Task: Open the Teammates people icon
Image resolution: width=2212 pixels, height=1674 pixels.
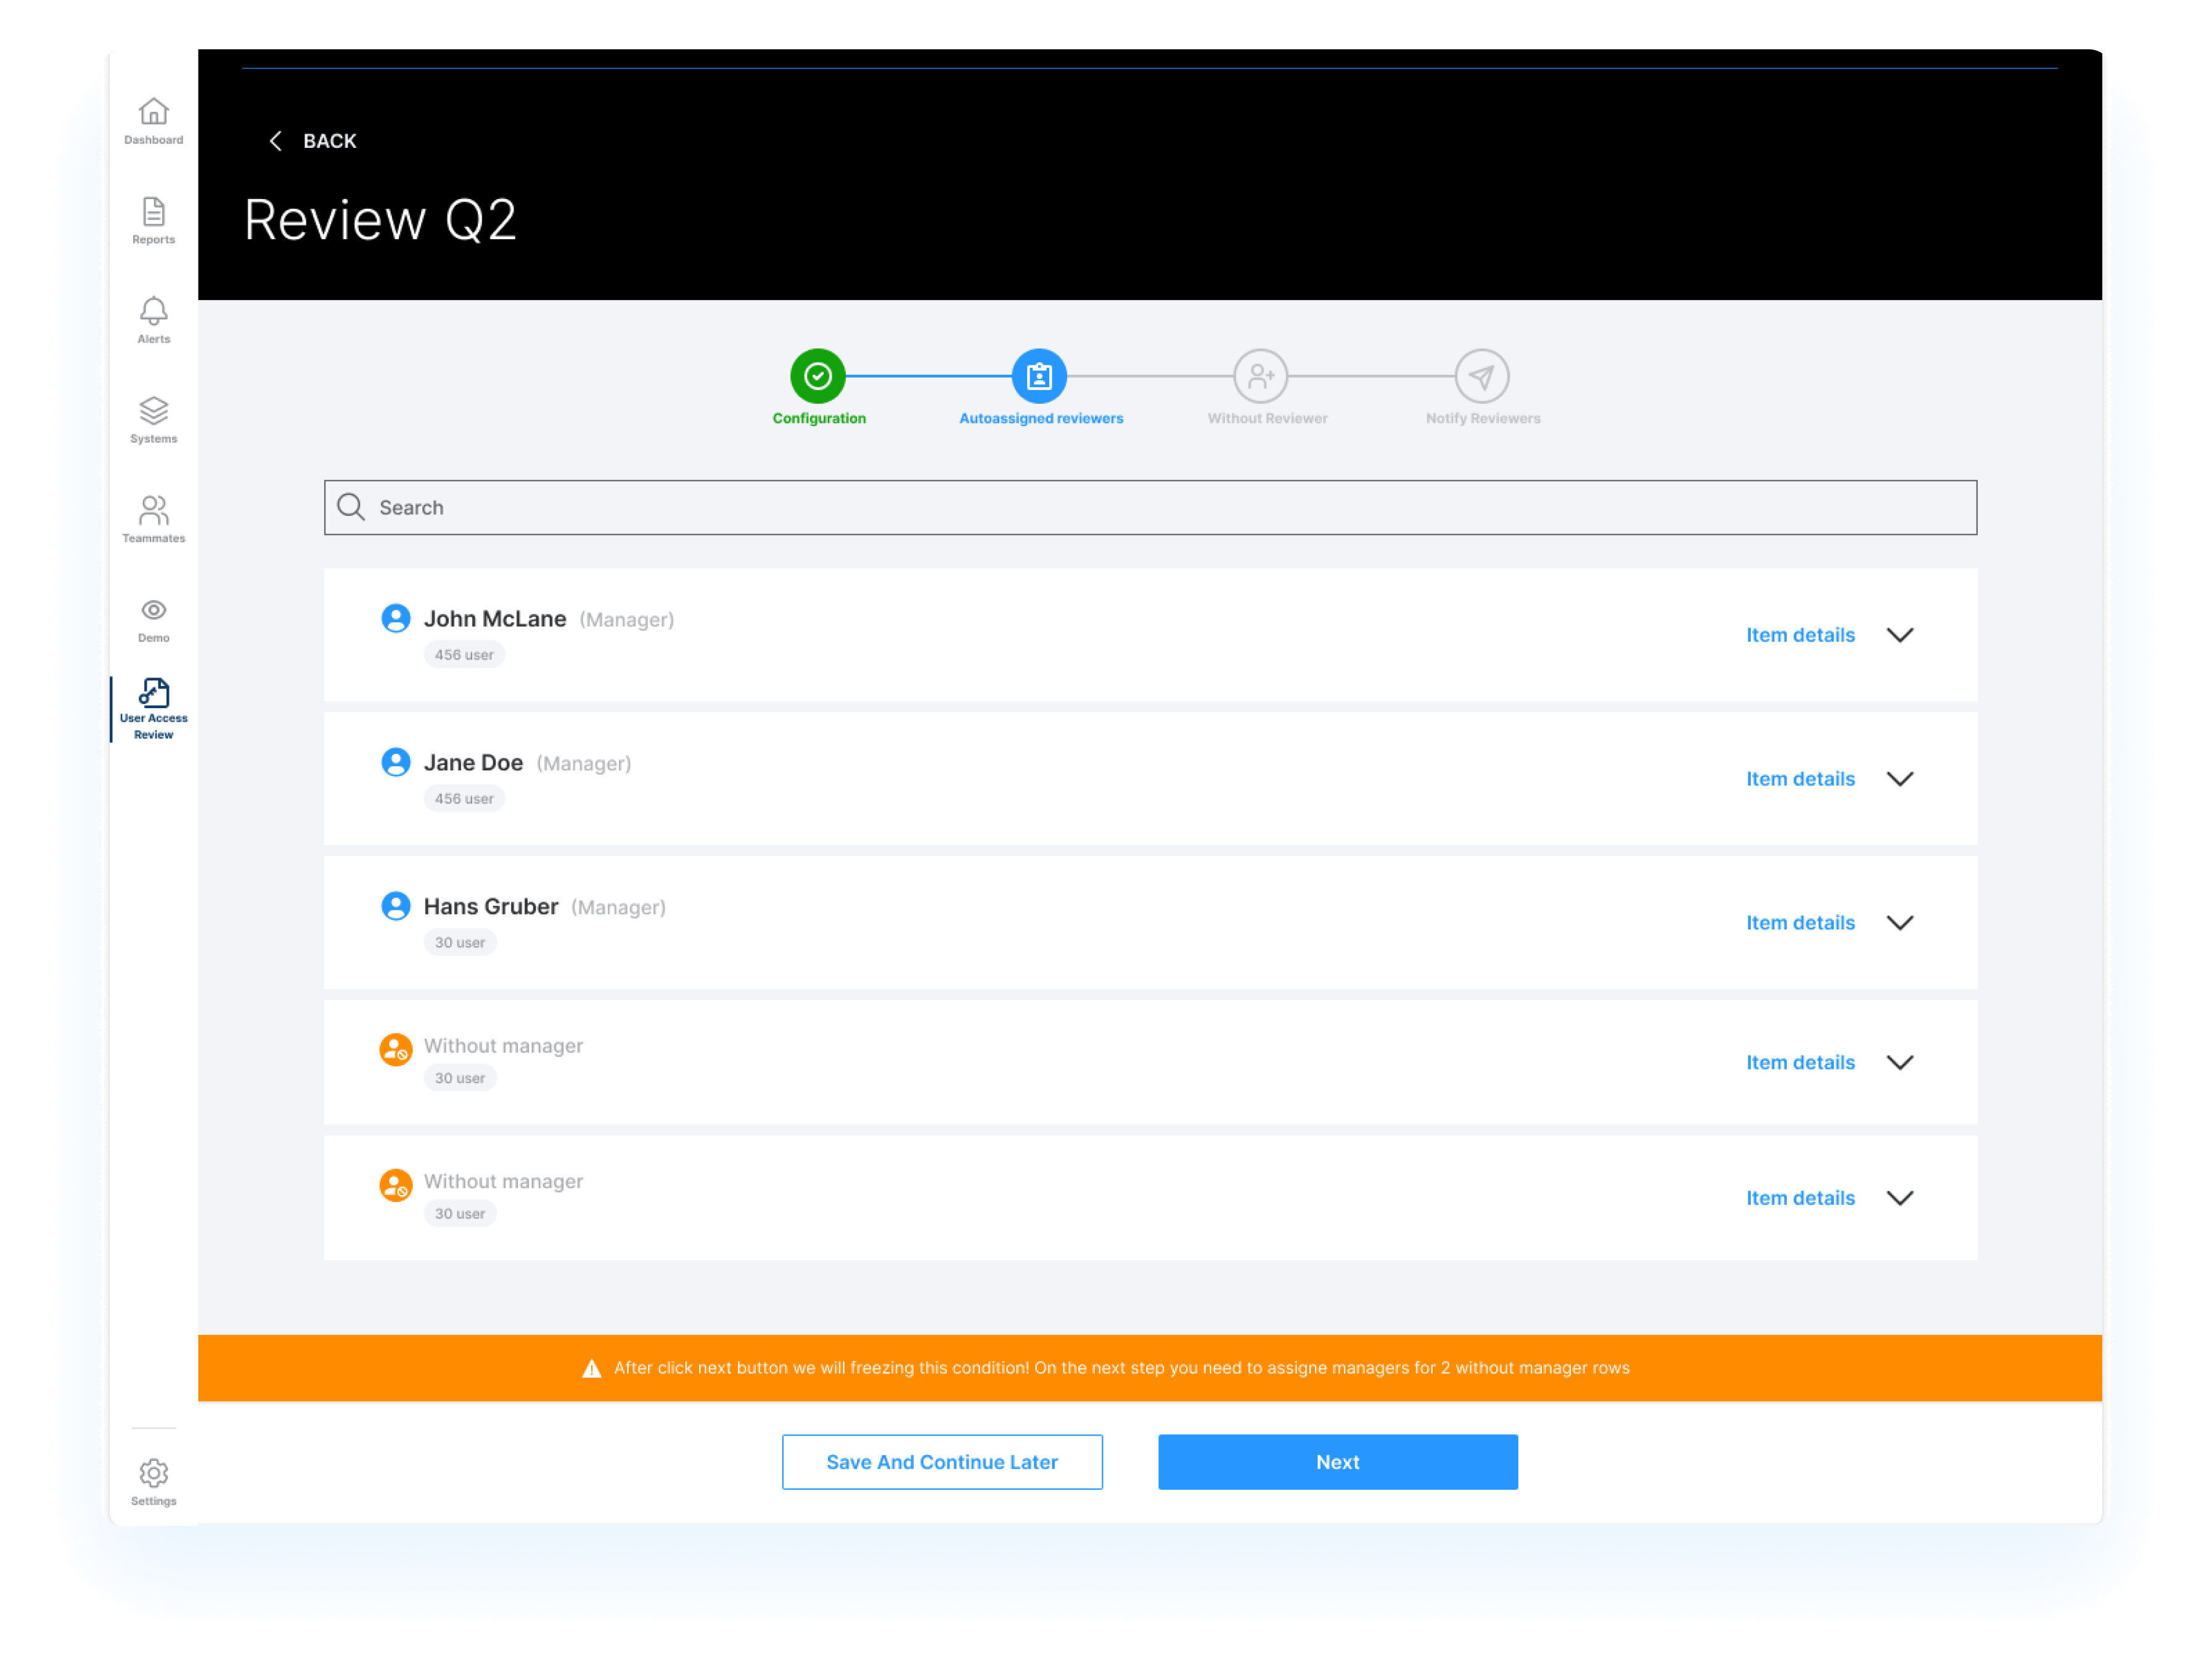Action: 153,510
